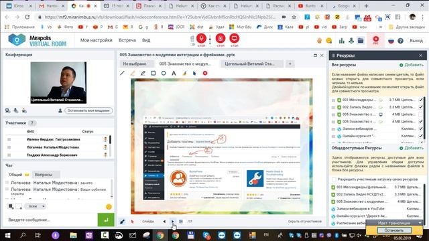
Task: Select participant Логачева Наталья Модестовна checkbox
Action: [x=9, y=147]
